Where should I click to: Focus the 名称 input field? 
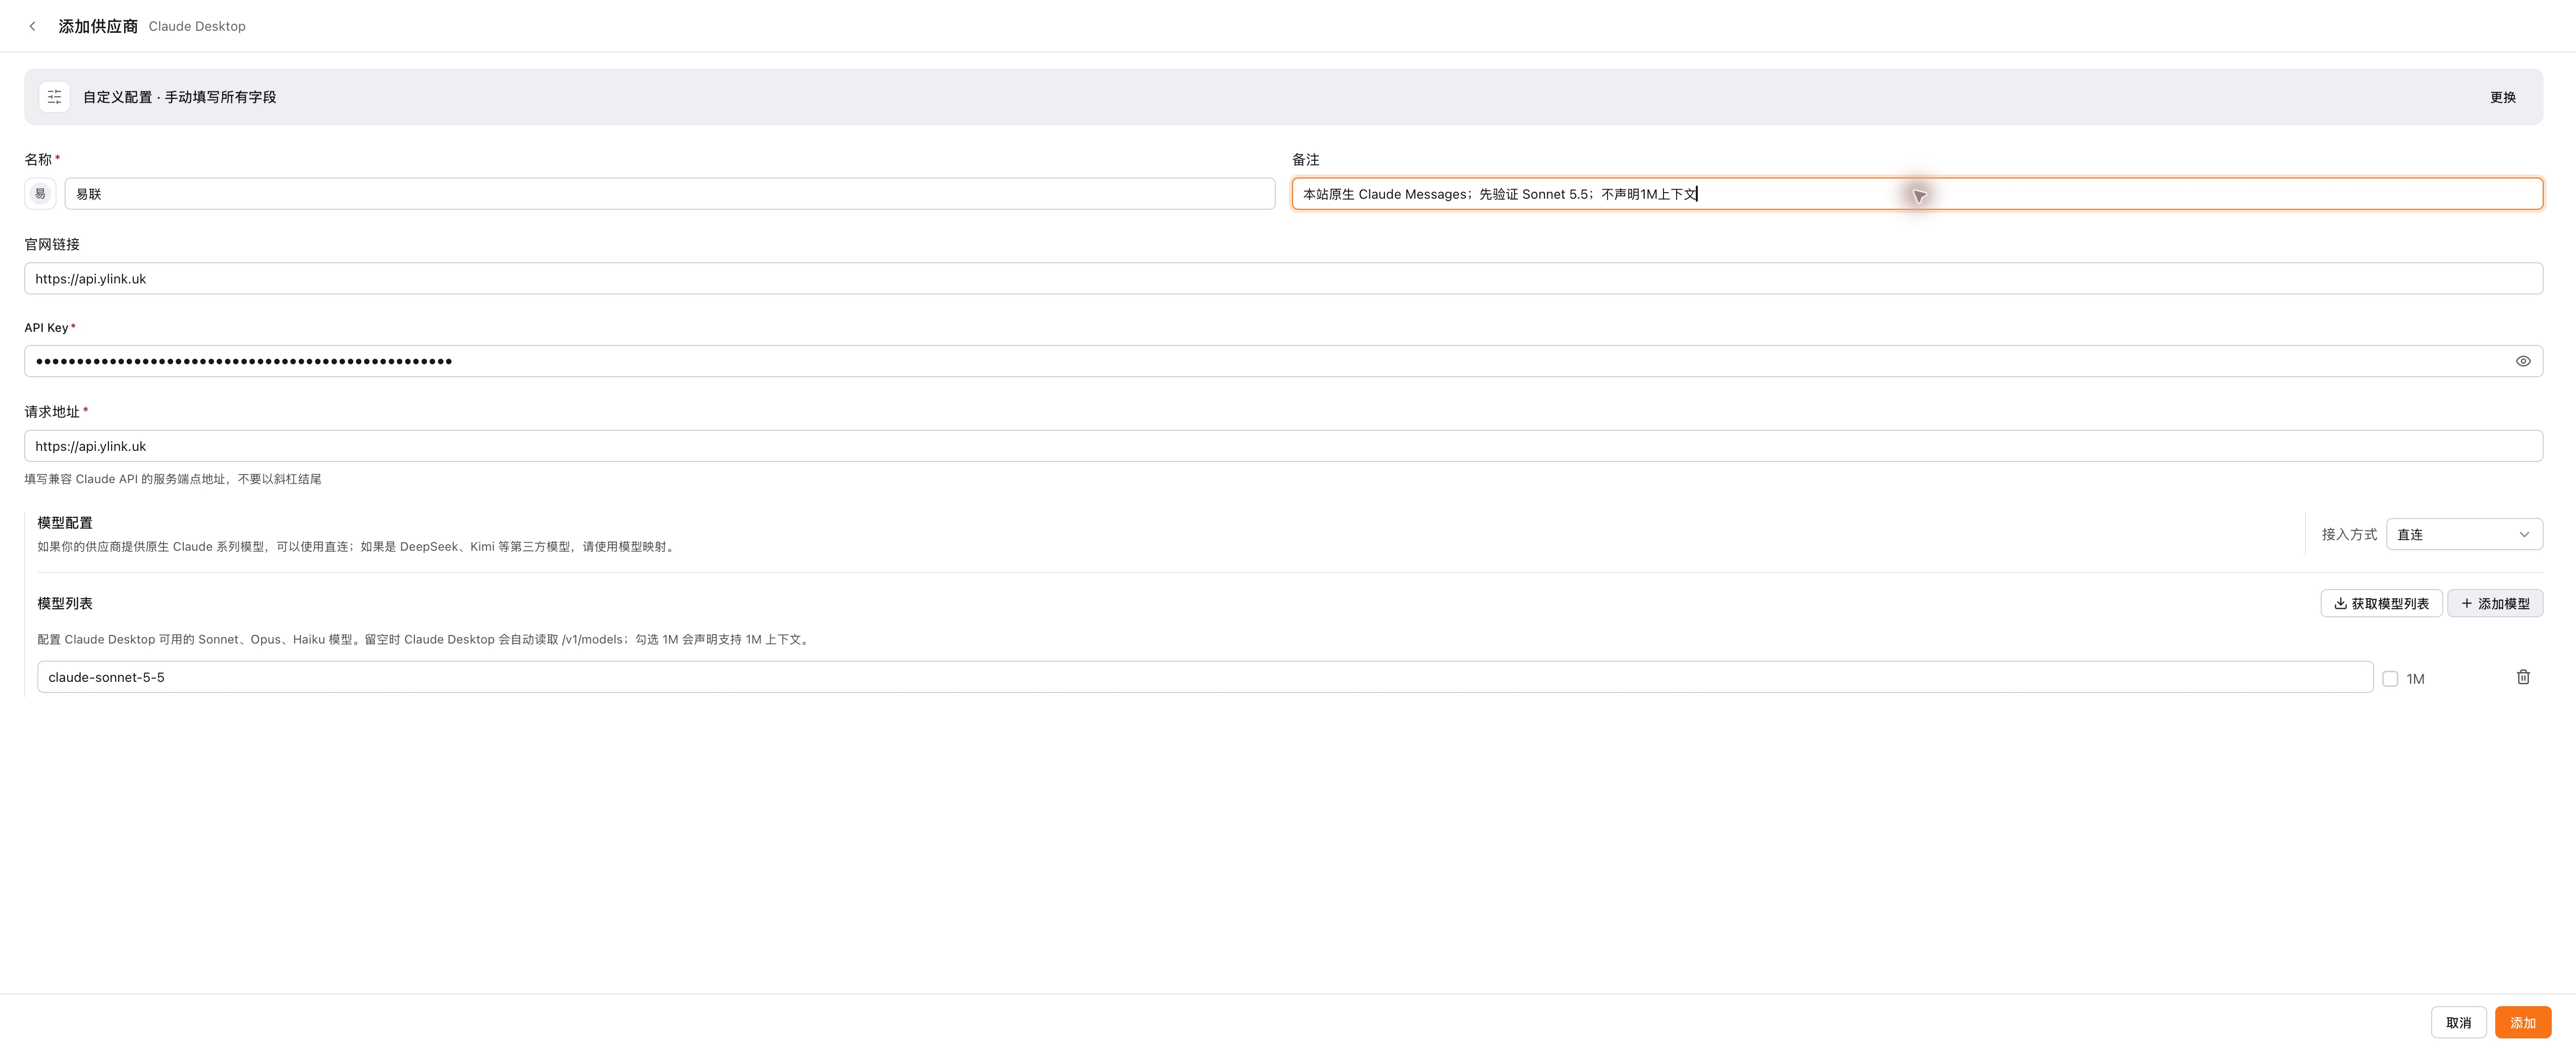[670, 194]
